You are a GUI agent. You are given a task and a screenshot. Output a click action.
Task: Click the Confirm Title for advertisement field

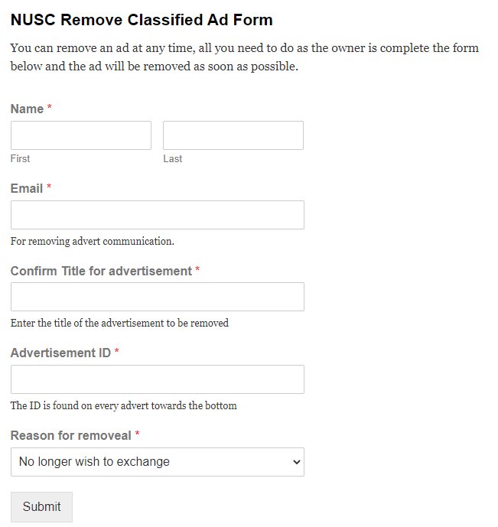tap(158, 297)
